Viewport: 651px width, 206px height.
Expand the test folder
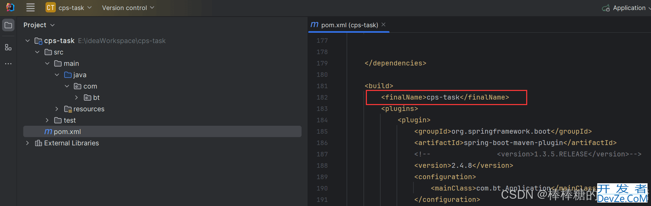click(x=47, y=120)
